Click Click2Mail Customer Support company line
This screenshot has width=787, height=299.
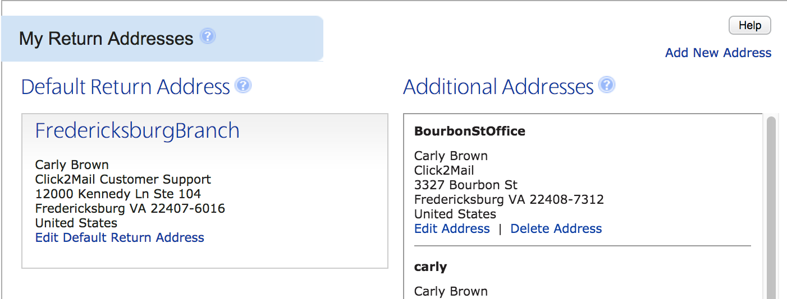pos(123,179)
